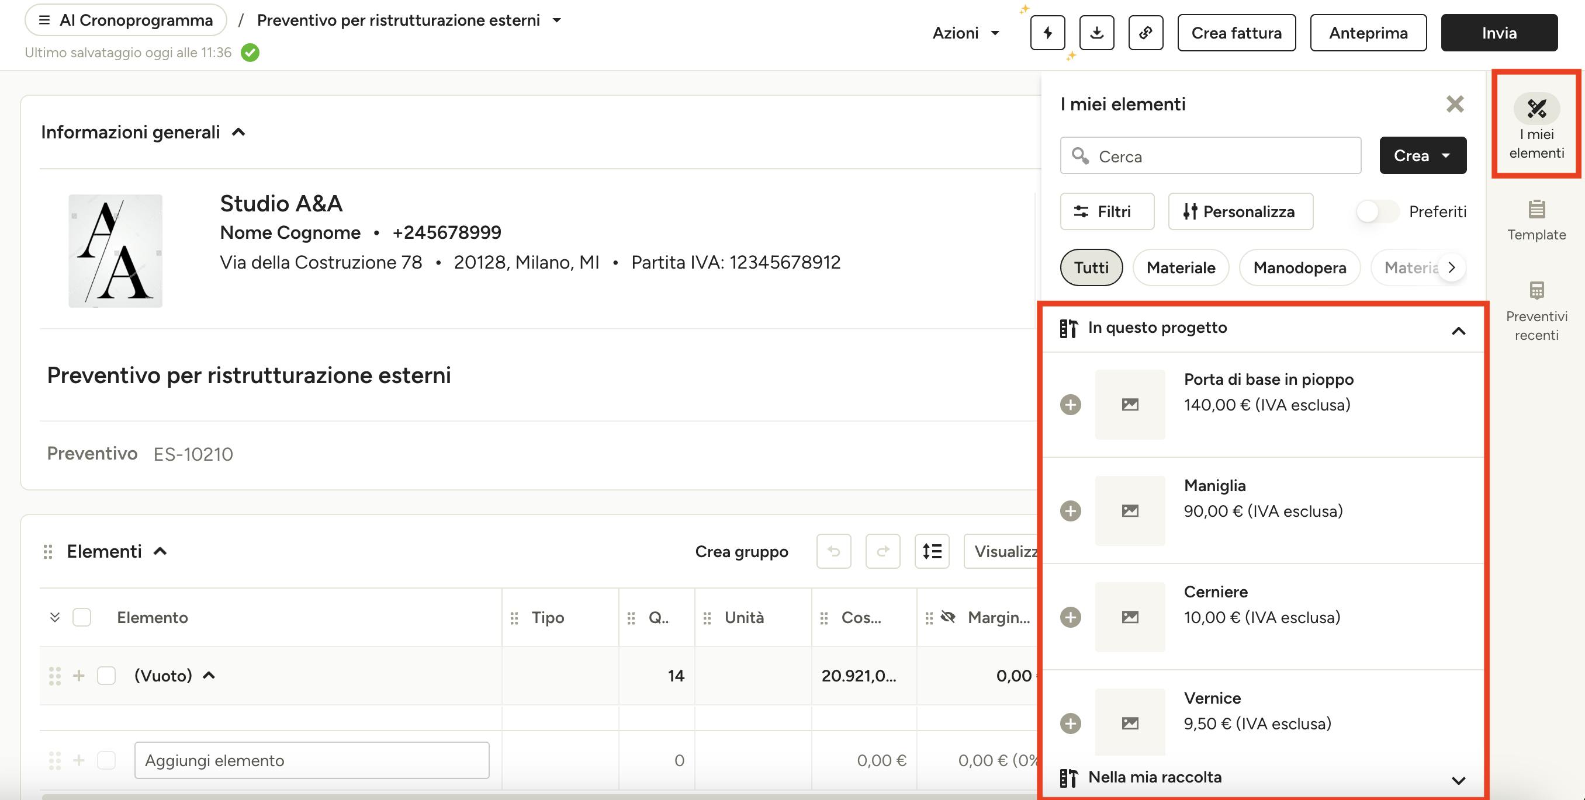Click the hamburger menu icon near AI Cronoprogramma
The image size is (1585, 800).
(x=44, y=20)
